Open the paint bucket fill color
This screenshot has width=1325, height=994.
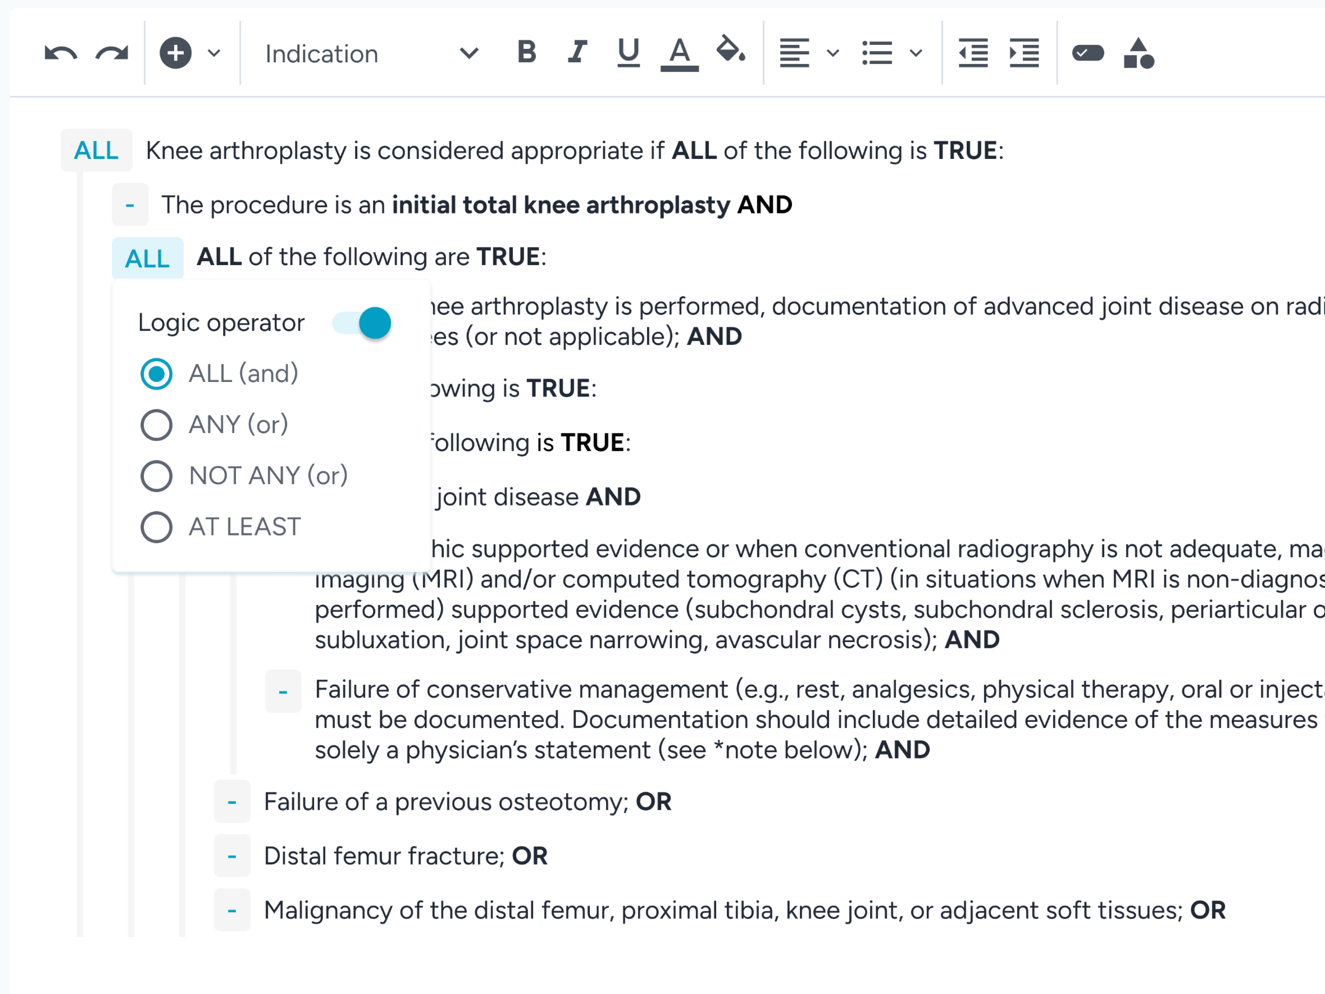(731, 50)
